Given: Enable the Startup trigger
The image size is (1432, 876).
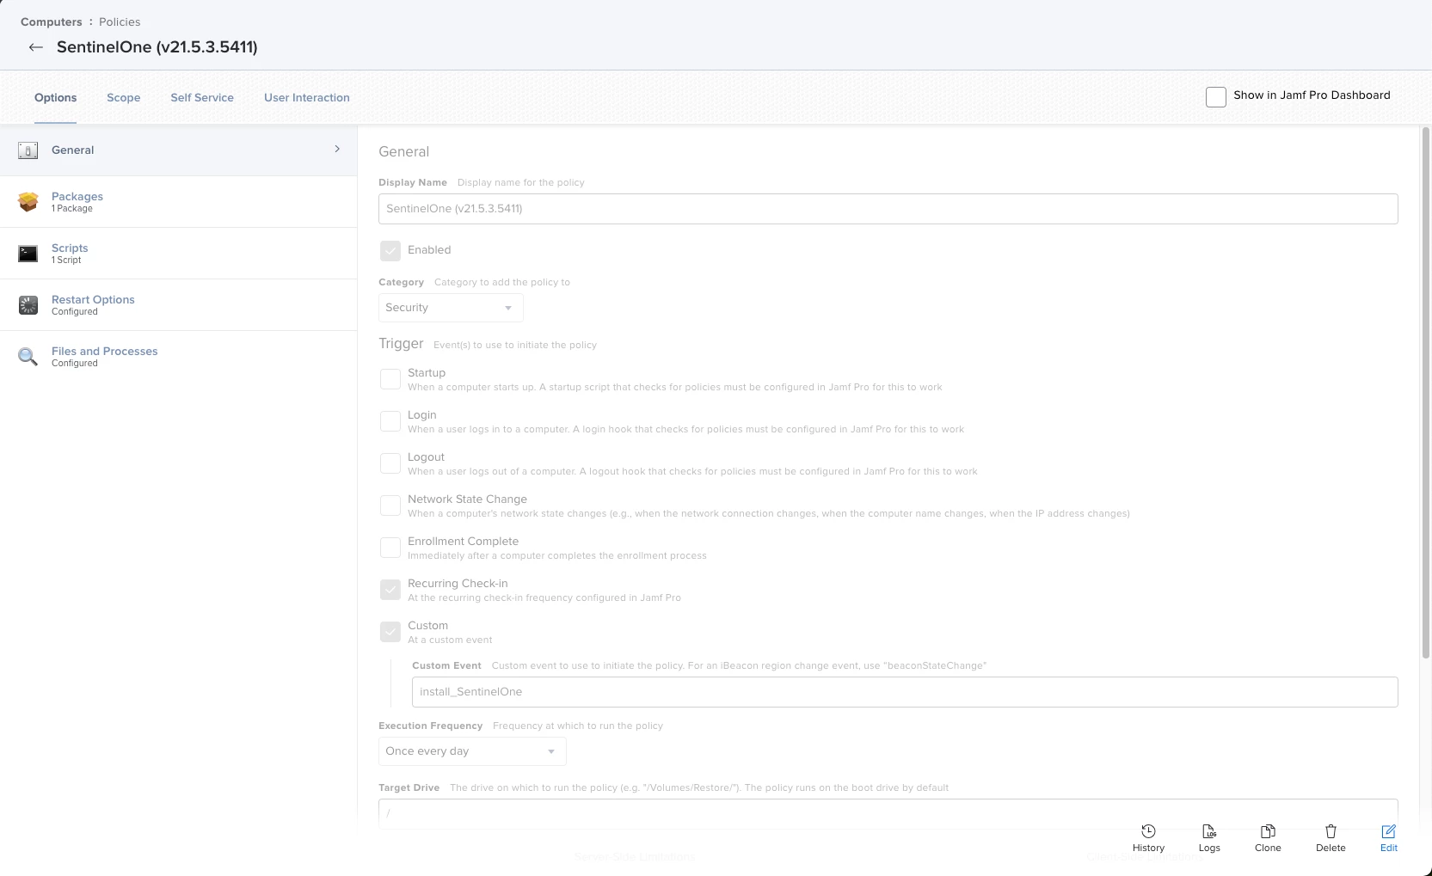Looking at the screenshot, I should (390, 379).
